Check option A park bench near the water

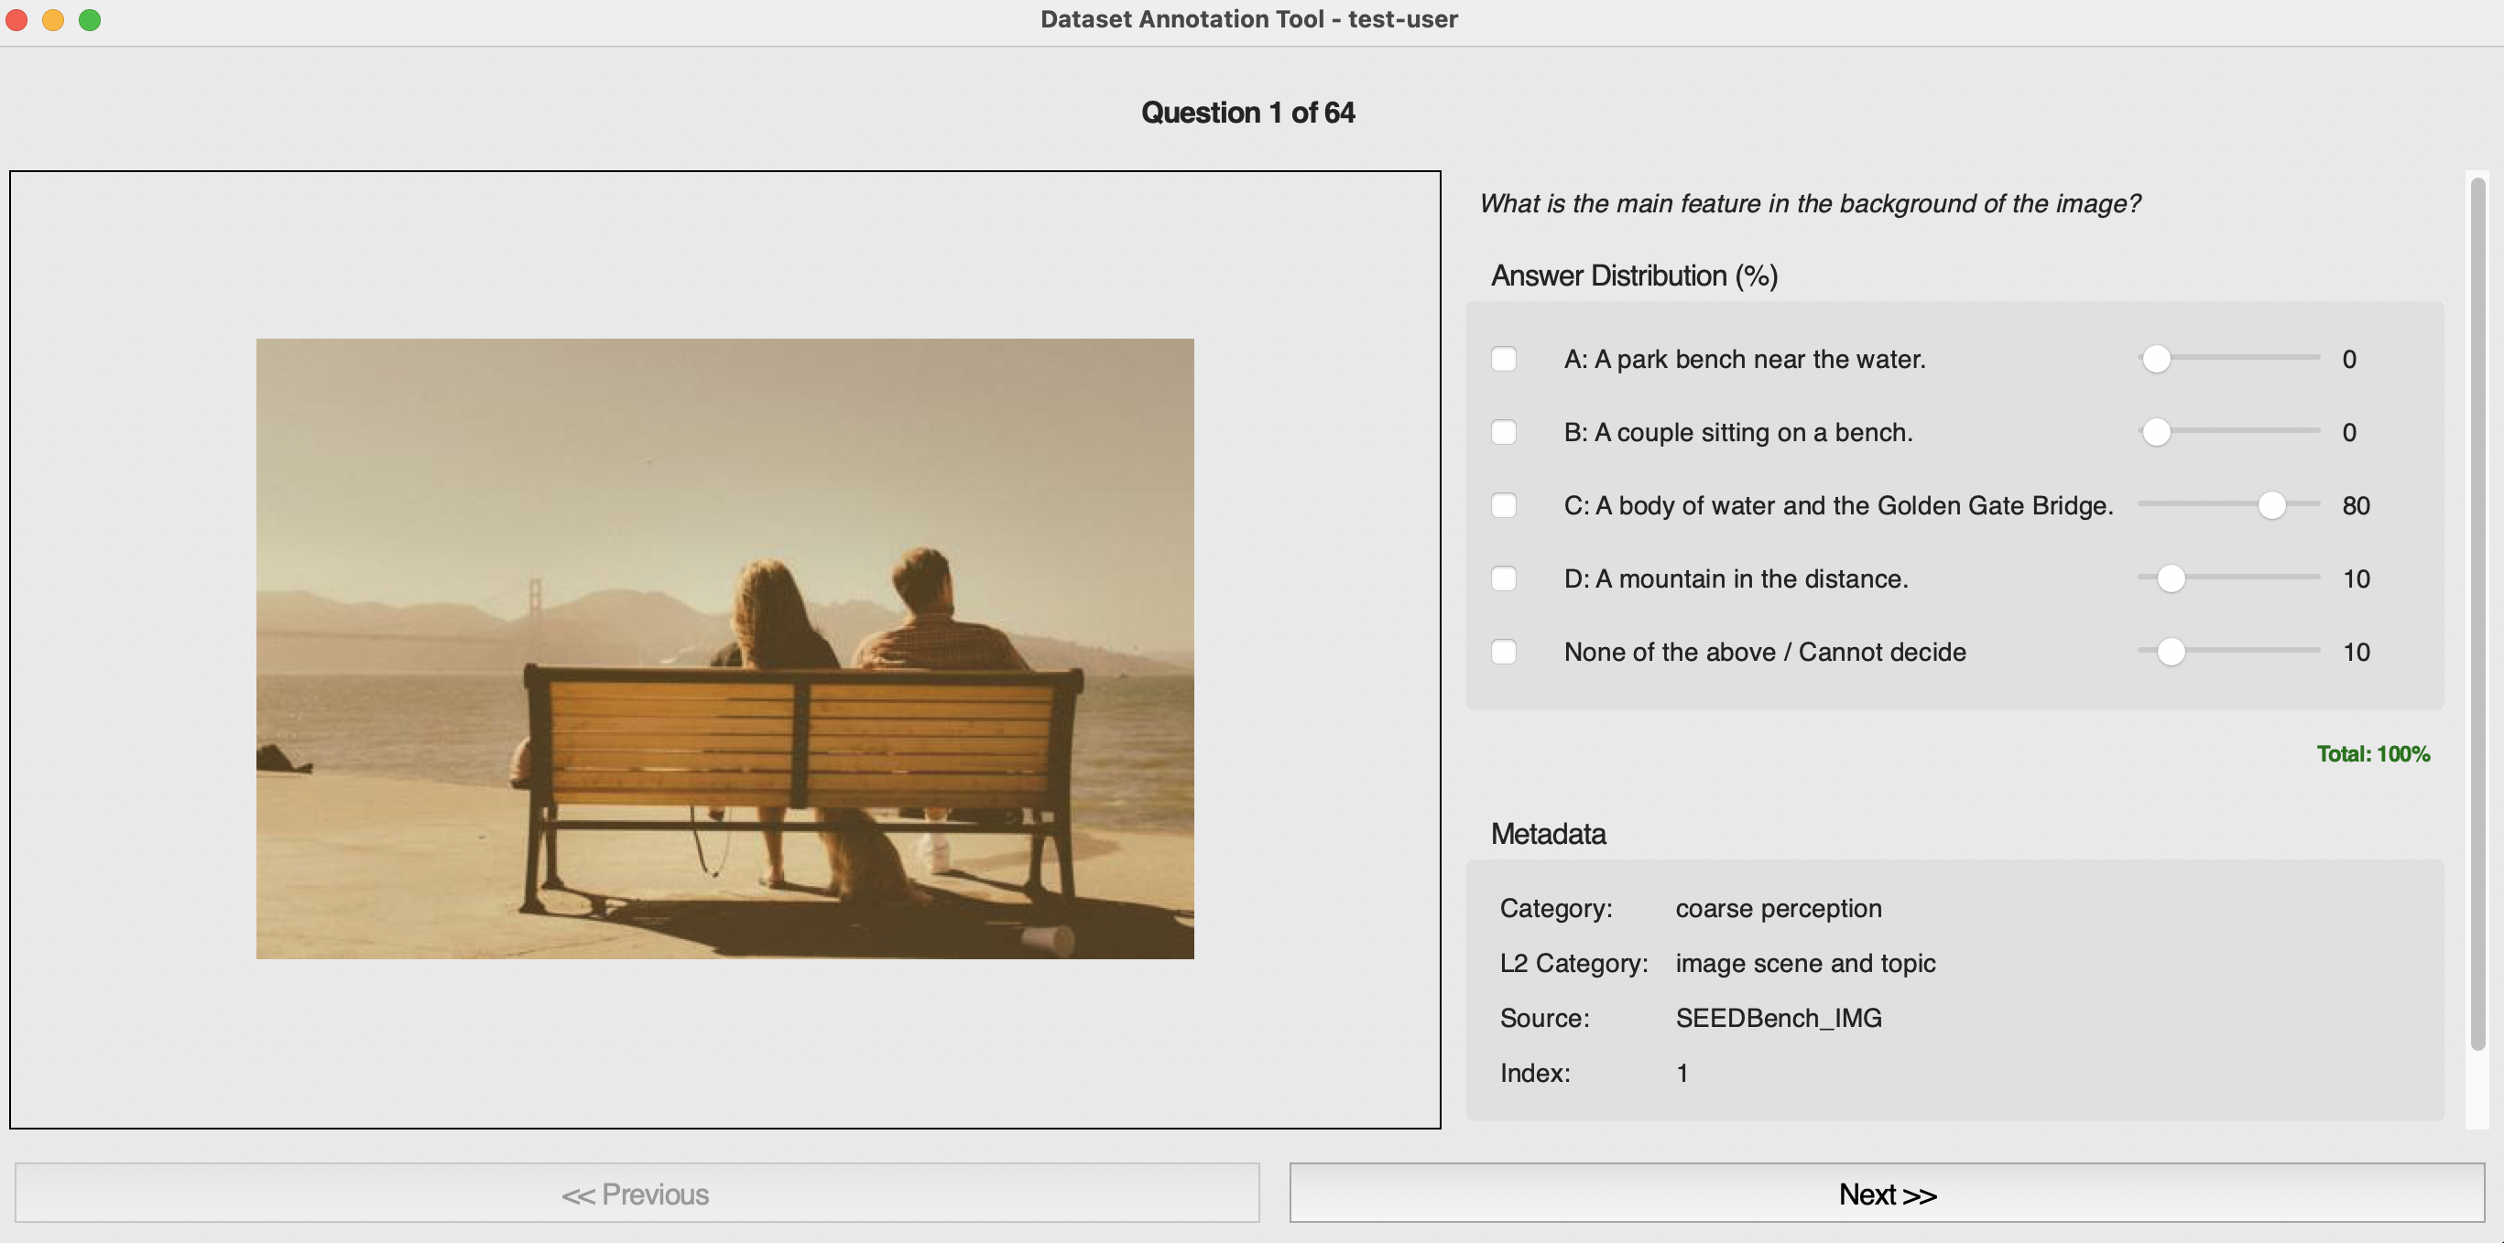(1504, 360)
